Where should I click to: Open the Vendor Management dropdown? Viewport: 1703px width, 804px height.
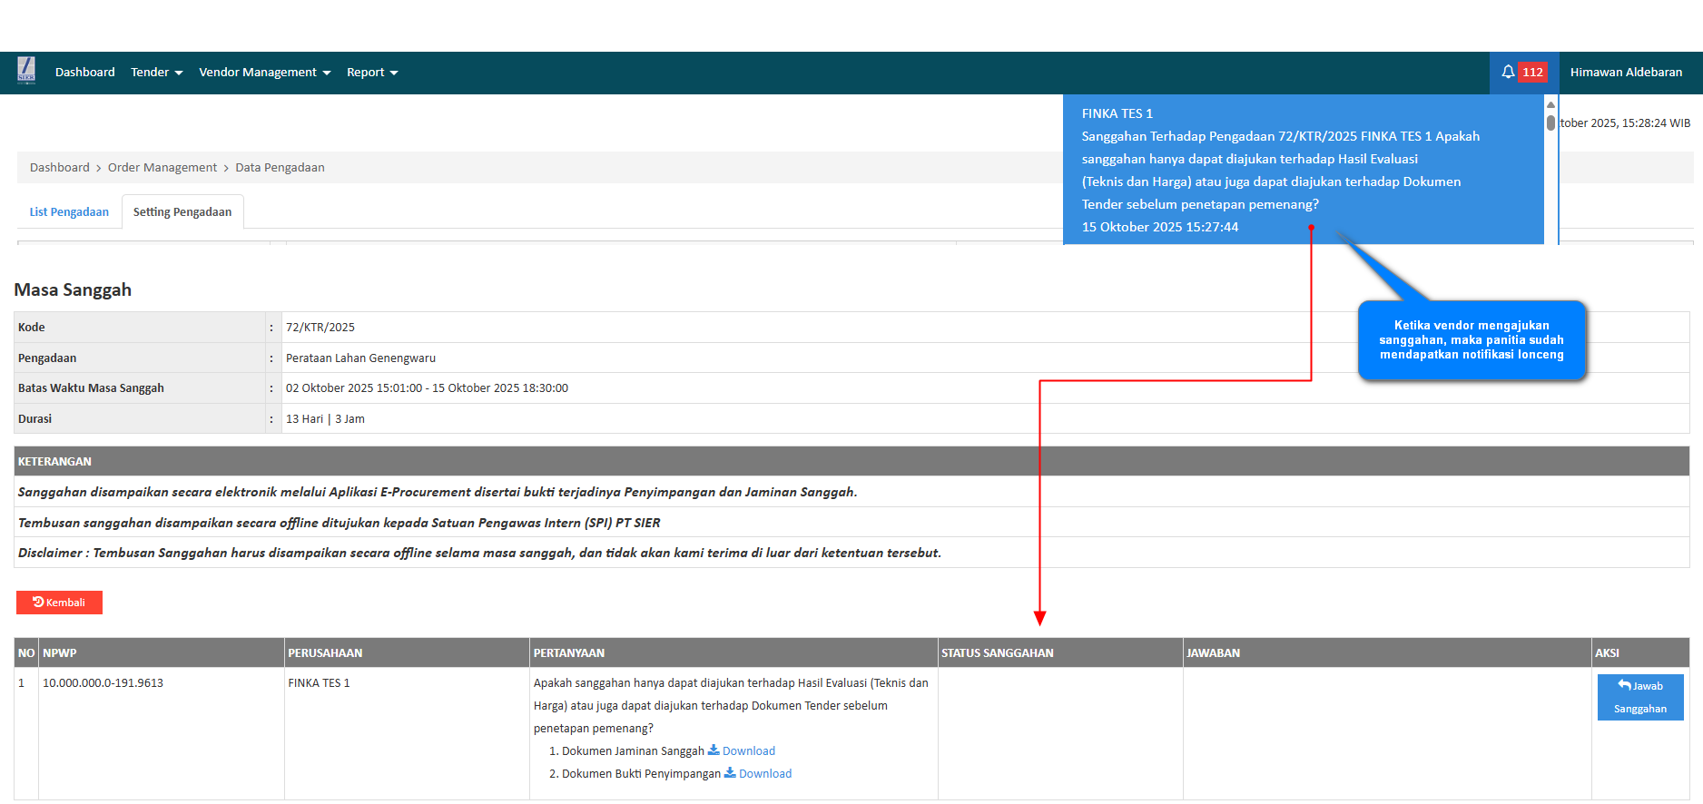(x=264, y=73)
